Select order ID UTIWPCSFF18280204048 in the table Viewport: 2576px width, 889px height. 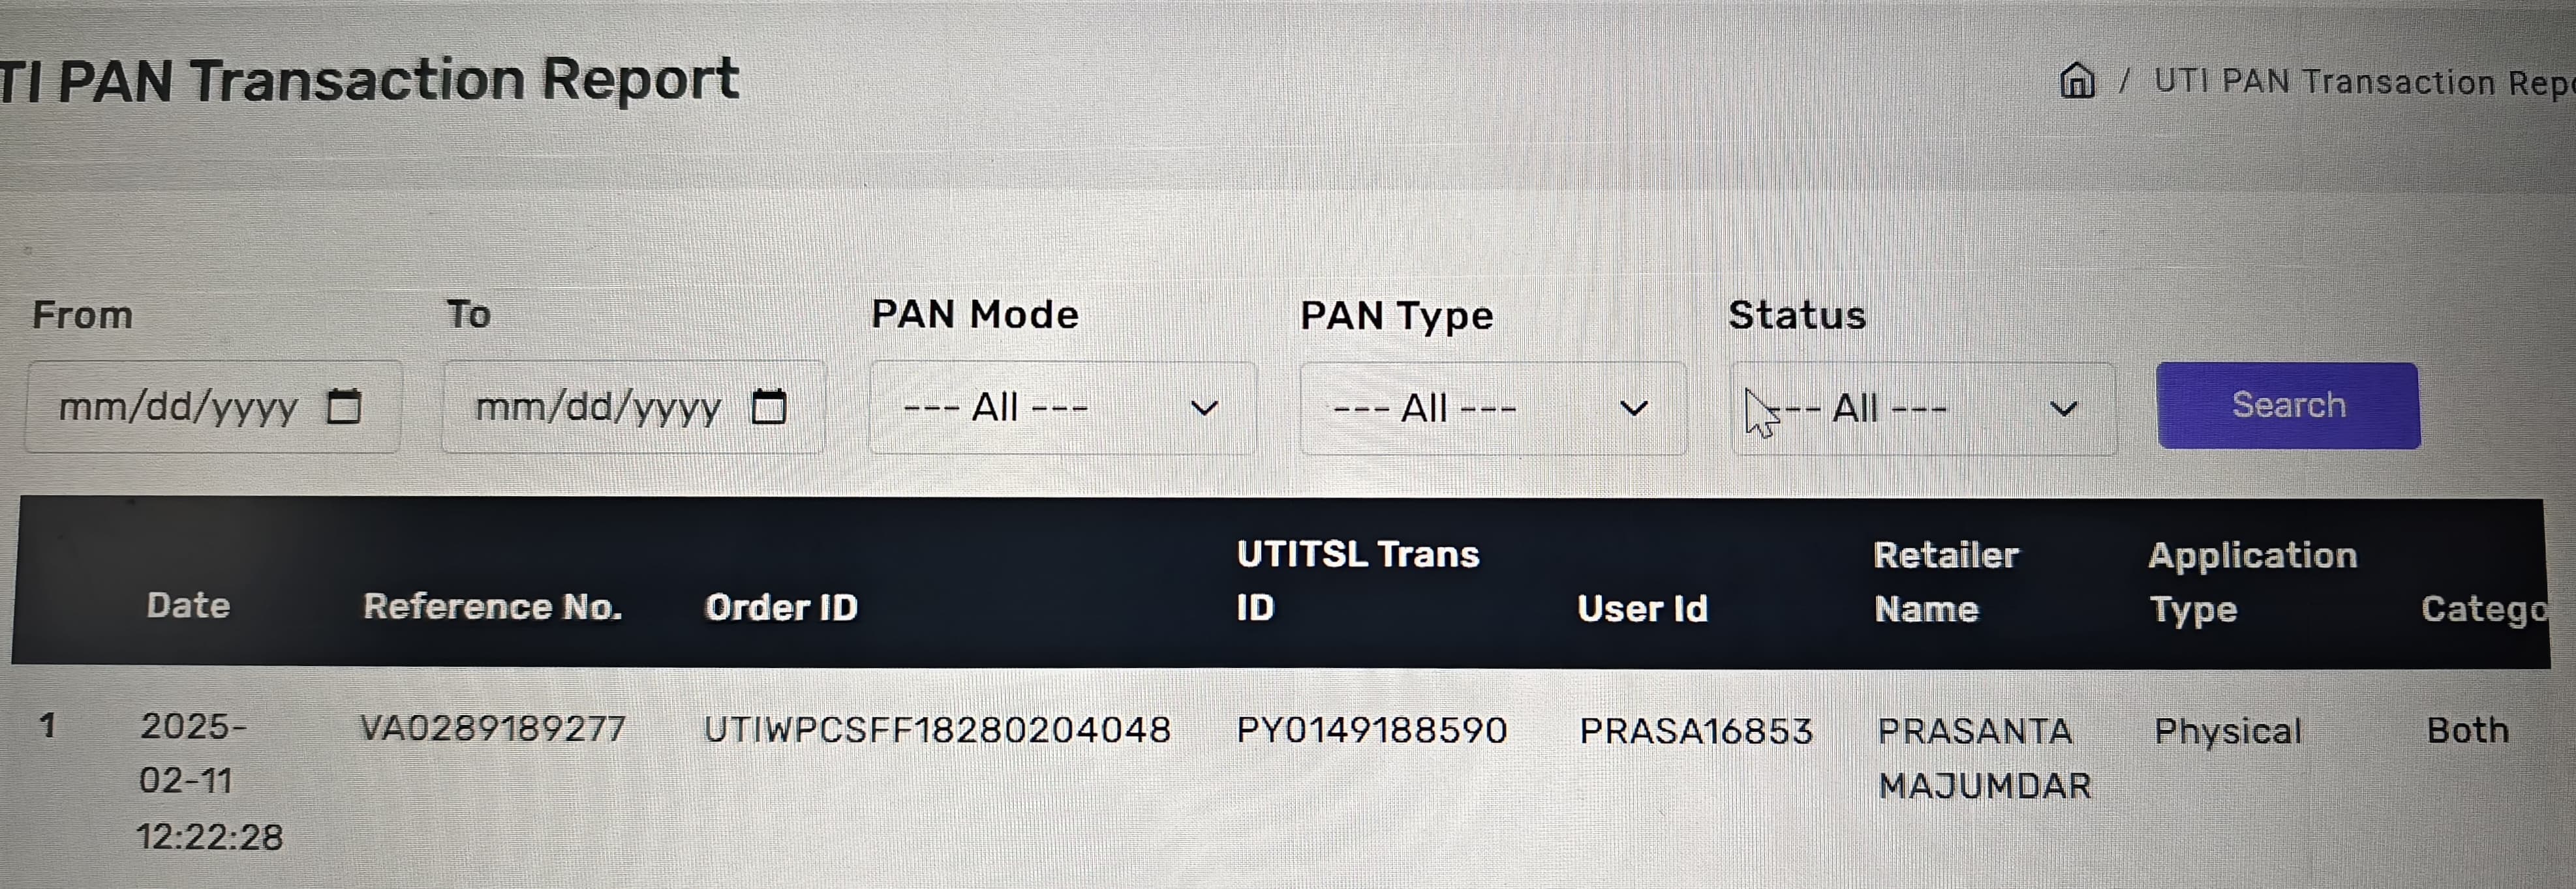point(937,730)
